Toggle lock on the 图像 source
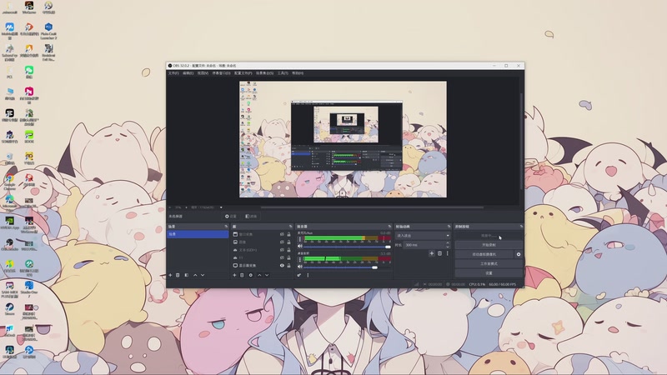This screenshot has width=667, height=375. click(x=288, y=242)
